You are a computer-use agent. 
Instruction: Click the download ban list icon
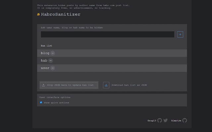tap(106, 85)
